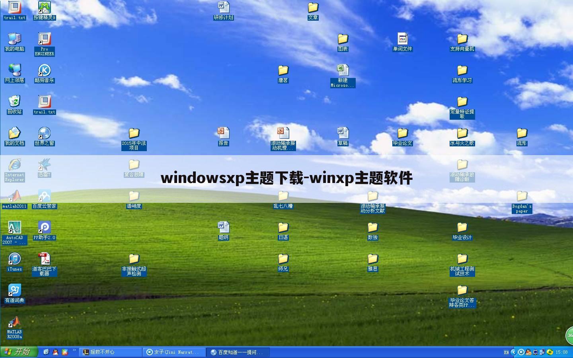Screen dimensions: 573x358
Task: Open 滚动轴承振动分析文献 folder
Action: [x=372, y=201]
